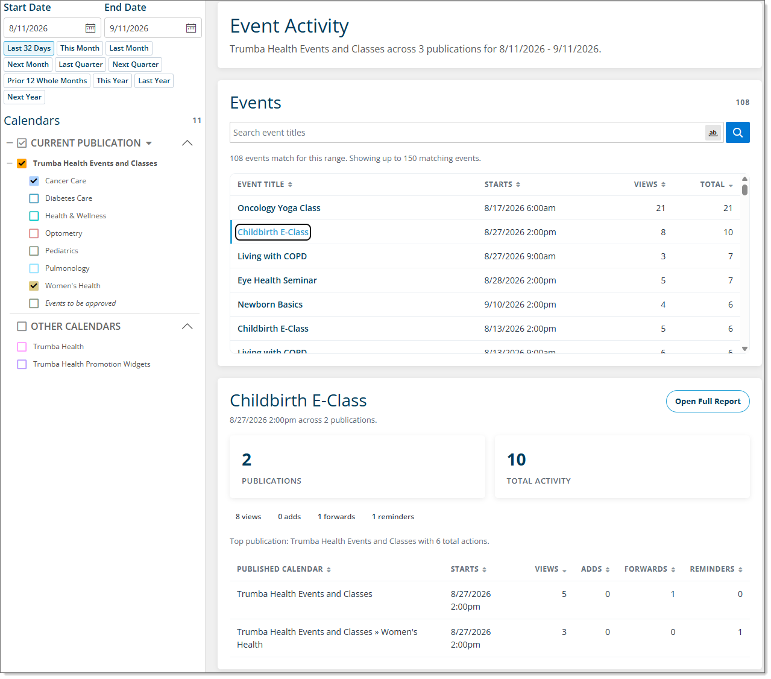
Task: Sort events by Event Title column arrows
Action: pyautogui.click(x=290, y=185)
